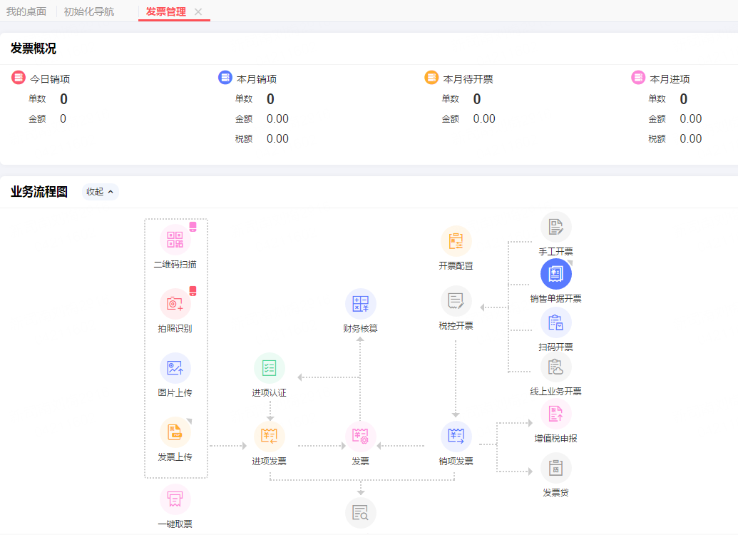Switch to the 我的桌面 tab

(x=26, y=11)
